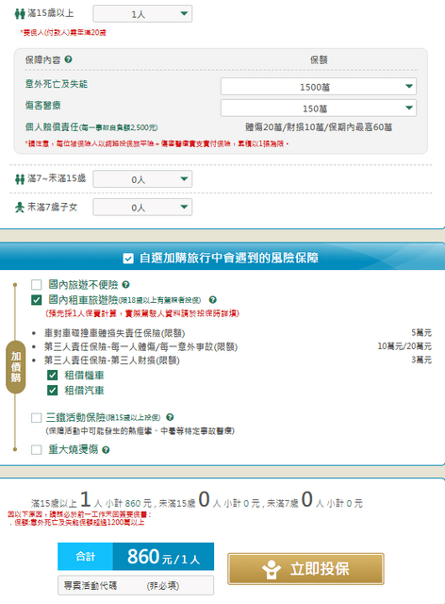Click the 體傷20萬/財損10萬/保期內最高60萬 text
The height and width of the screenshot is (604, 445).
(319, 127)
